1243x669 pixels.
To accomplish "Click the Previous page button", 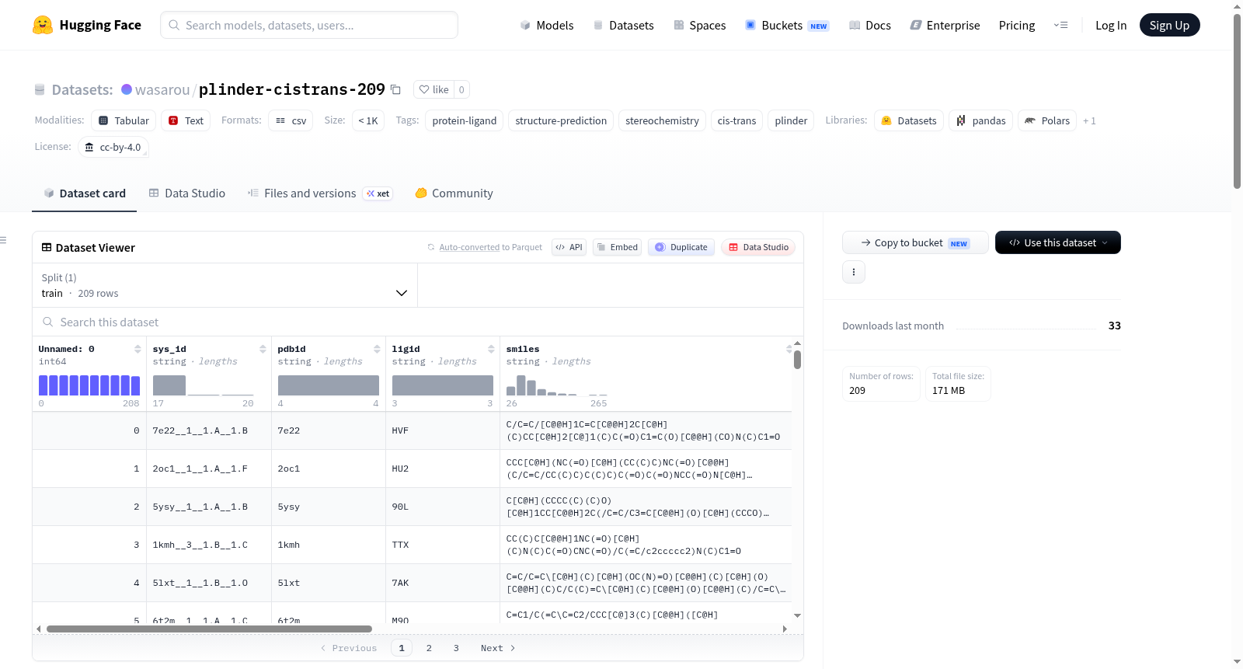I will (349, 648).
